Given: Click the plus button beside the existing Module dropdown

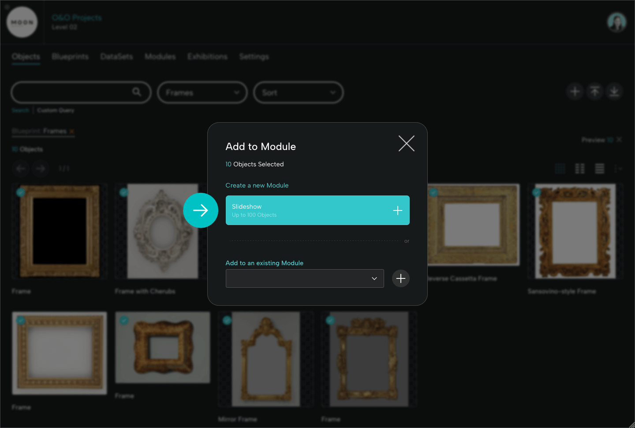Looking at the screenshot, I should [401, 278].
